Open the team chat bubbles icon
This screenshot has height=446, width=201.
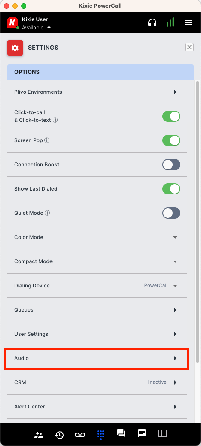pyautogui.click(x=121, y=433)
